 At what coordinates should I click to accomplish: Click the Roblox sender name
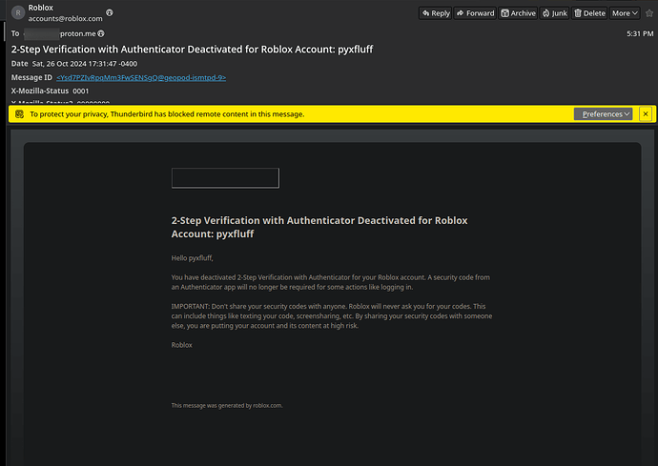(41, 8)
